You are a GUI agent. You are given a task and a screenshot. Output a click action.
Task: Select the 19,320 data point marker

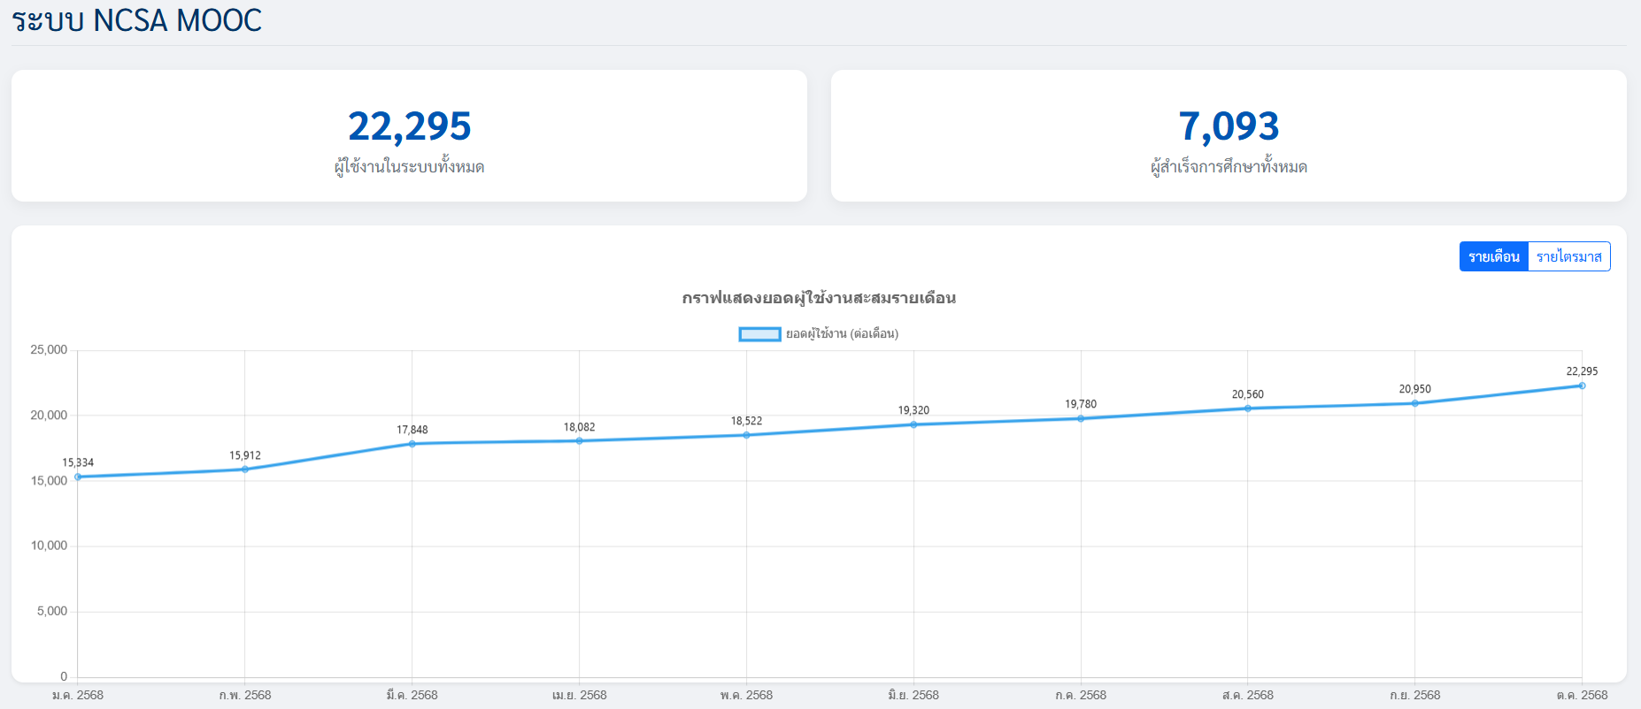pos(913,424)
